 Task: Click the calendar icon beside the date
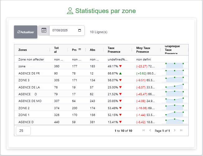pyautogui.click(x=44, y=30)
